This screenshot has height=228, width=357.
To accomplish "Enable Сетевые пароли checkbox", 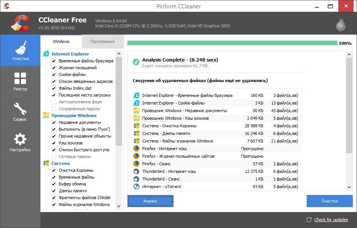I will [54, 157].
